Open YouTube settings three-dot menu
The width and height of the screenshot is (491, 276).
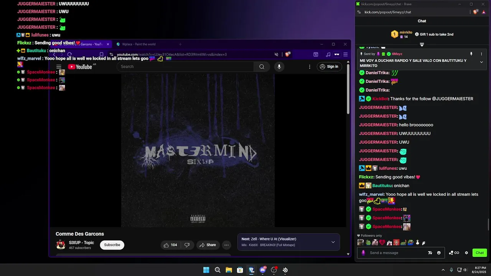tap(310, 67)
